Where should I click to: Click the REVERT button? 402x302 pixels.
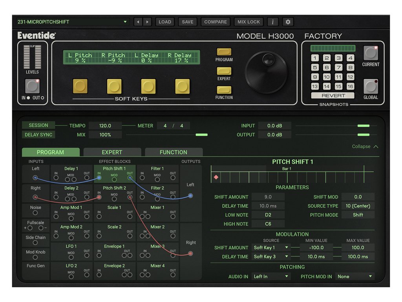333,96
